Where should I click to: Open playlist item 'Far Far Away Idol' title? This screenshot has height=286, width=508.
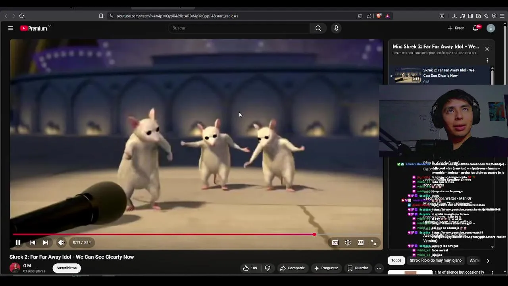448,73
